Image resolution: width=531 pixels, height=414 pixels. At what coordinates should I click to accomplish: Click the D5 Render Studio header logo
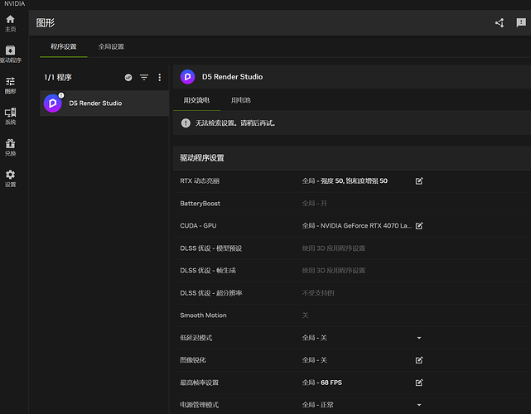pos(187,77)
